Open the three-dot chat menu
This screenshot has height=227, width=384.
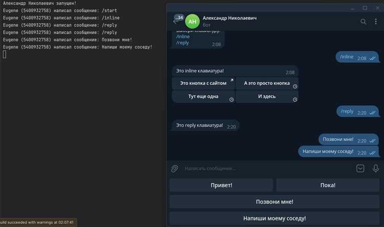[375, 21]
